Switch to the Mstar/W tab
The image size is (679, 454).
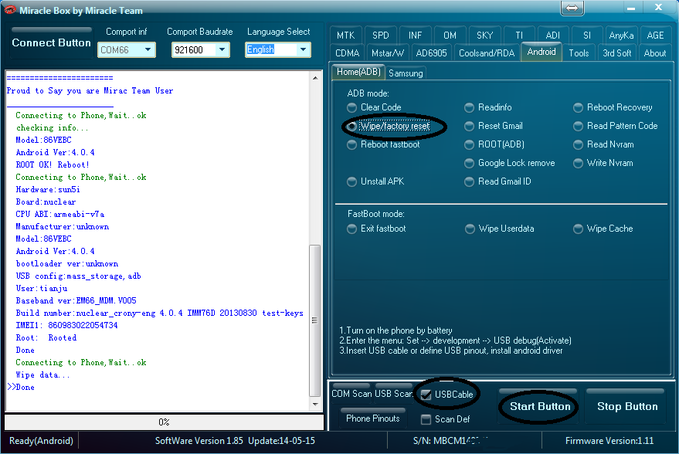click(x=388, y=53)
